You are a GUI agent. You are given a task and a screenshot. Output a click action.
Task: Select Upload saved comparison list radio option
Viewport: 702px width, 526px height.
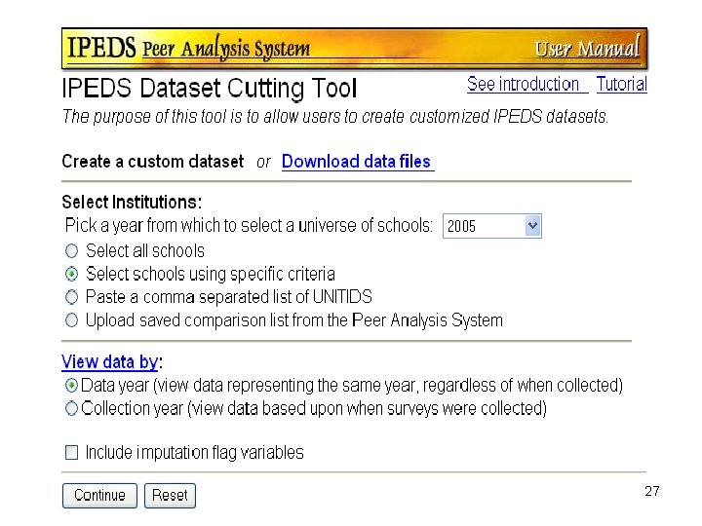(72, 320)
